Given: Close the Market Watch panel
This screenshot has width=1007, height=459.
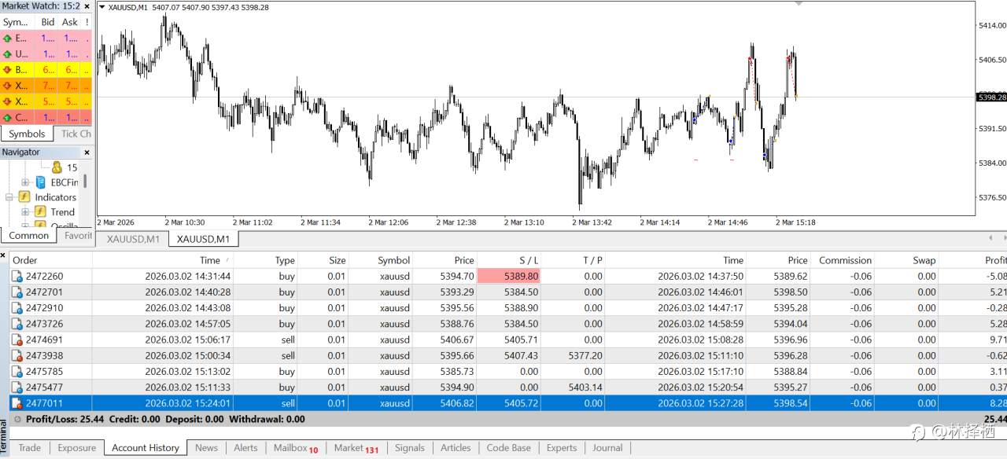Looking at the screenshot, I should click(87, 6).
